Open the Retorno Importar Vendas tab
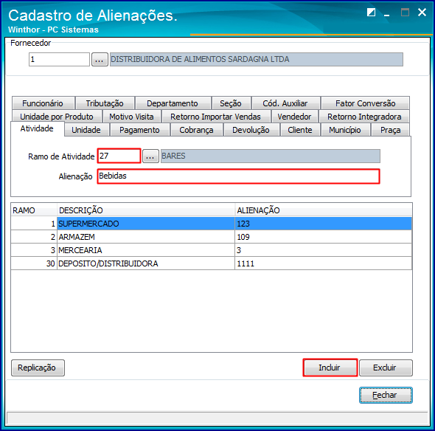Image resolution: width=435 pixels, height=431 pixels. coord(216,117)
